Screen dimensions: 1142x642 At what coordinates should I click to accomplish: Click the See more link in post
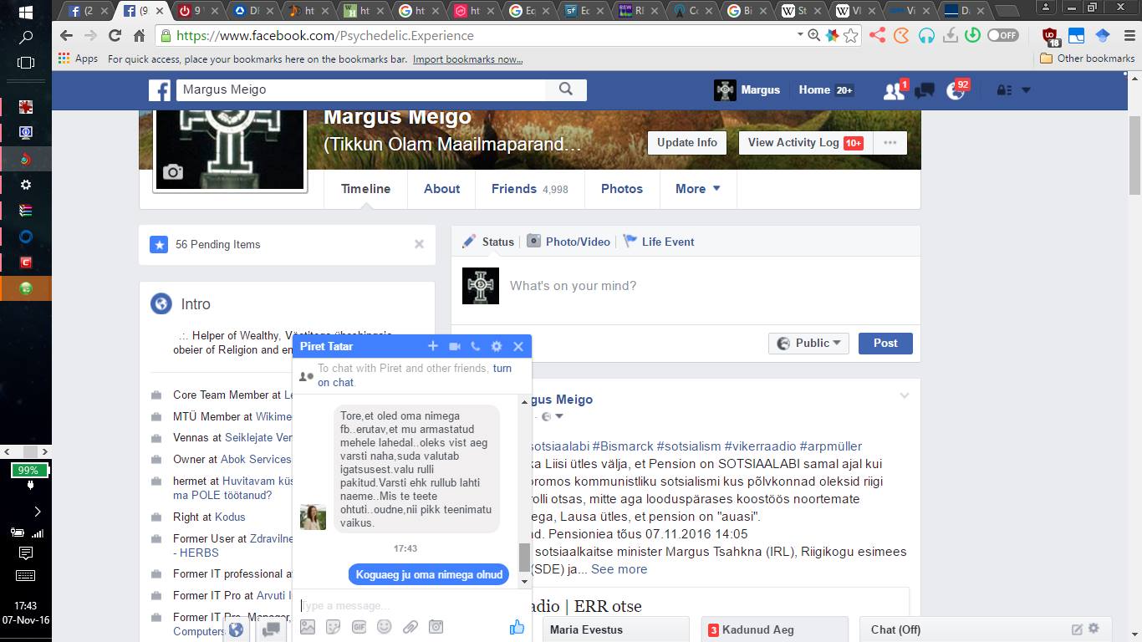coord(619,569)
